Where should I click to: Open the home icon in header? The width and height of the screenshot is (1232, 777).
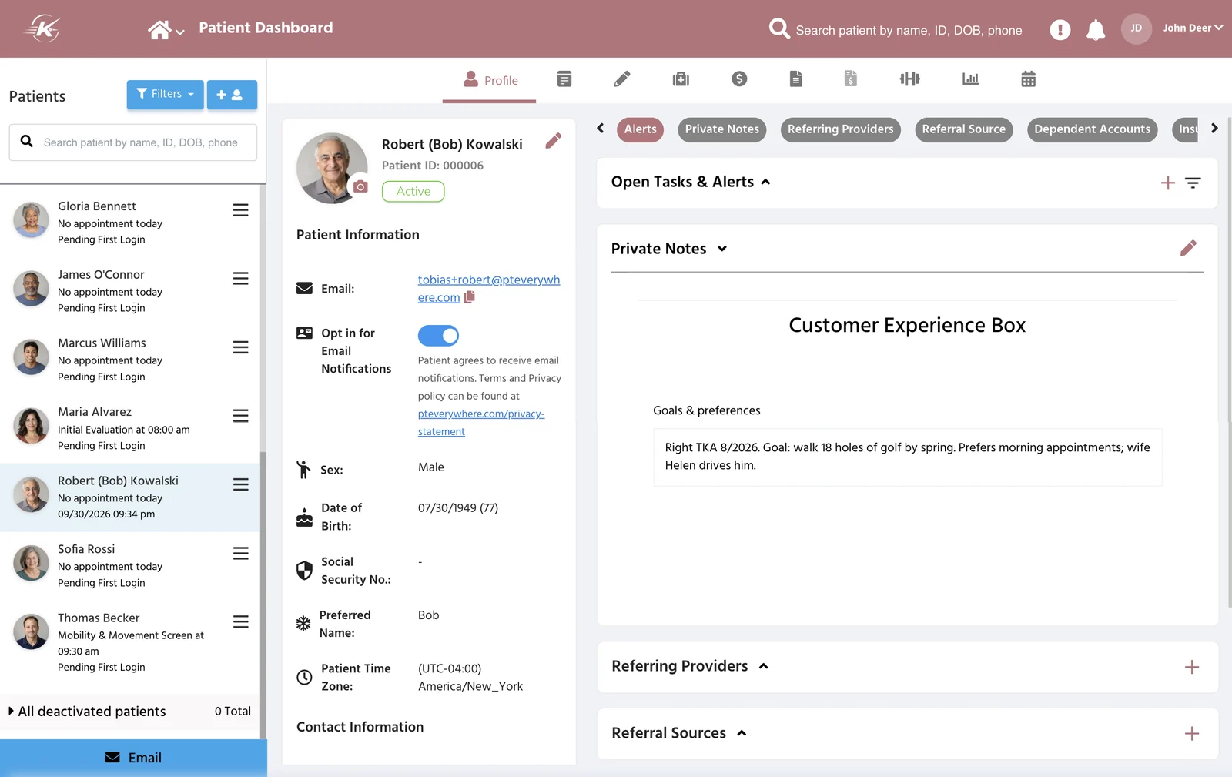[159, 29]
